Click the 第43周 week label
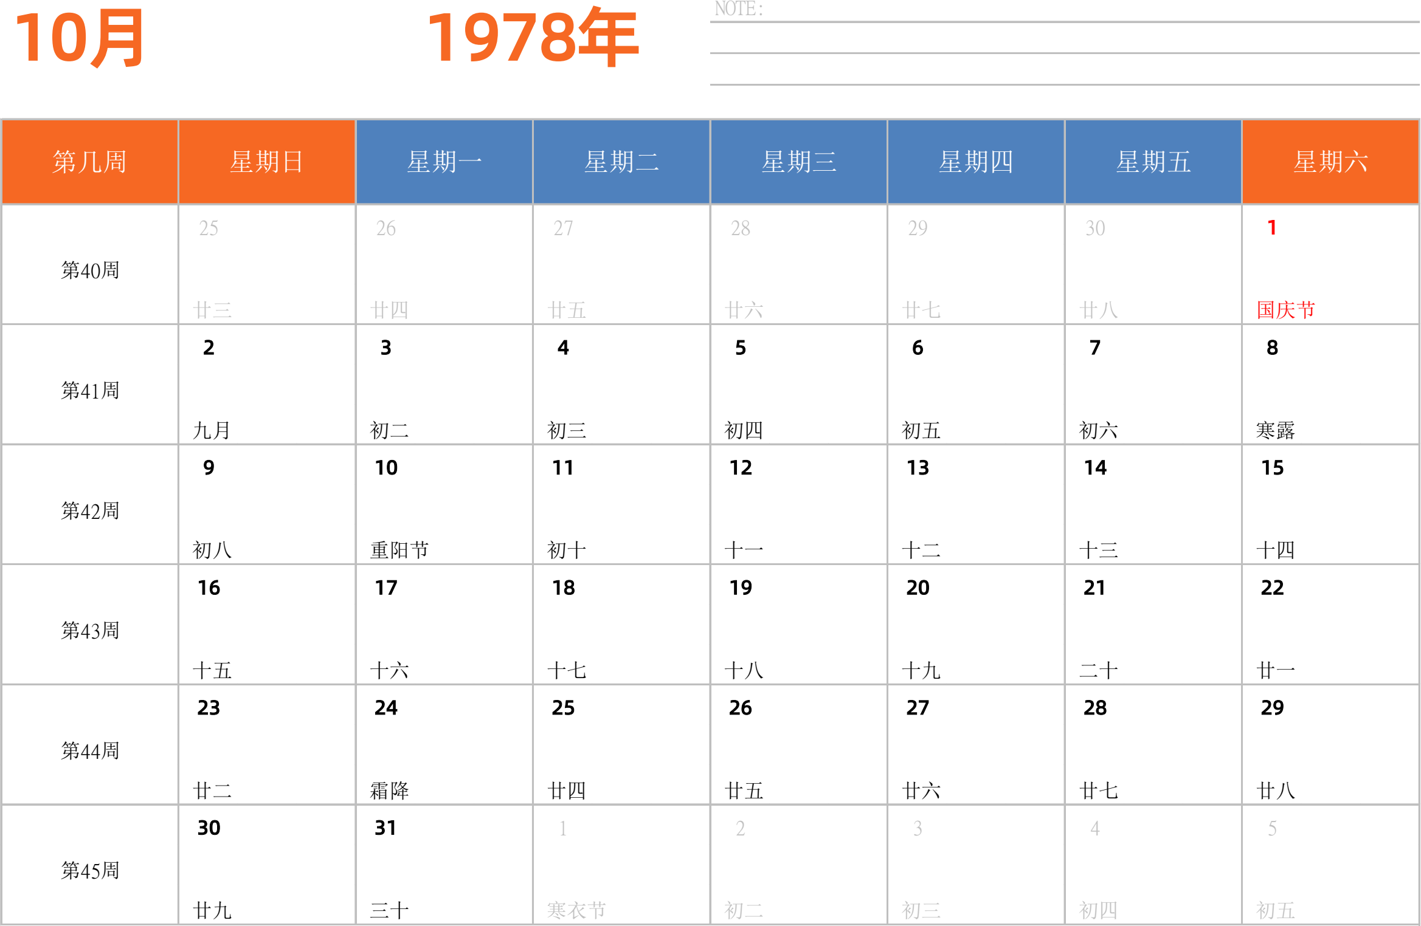 click(90, 631)
